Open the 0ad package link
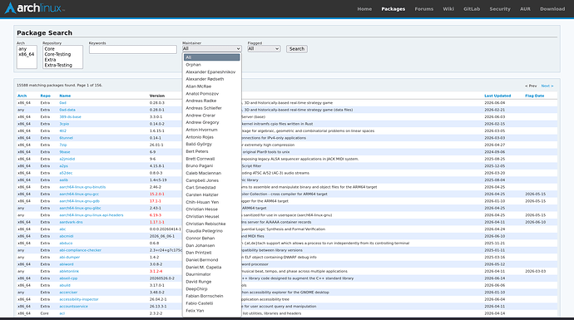This screenshot has width=574, height=320. tap(63, 103)
